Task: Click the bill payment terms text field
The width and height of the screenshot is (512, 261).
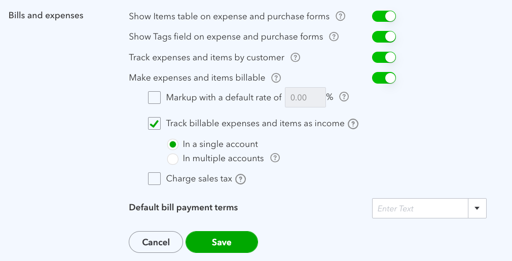Action: point(420,208)
